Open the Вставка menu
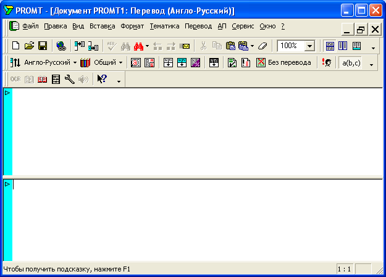This screenshot has height=277, width=386. click(102, 26)
